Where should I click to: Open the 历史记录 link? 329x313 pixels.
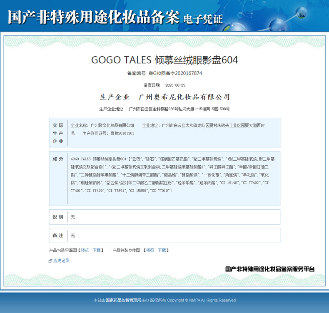pos(61,261)
